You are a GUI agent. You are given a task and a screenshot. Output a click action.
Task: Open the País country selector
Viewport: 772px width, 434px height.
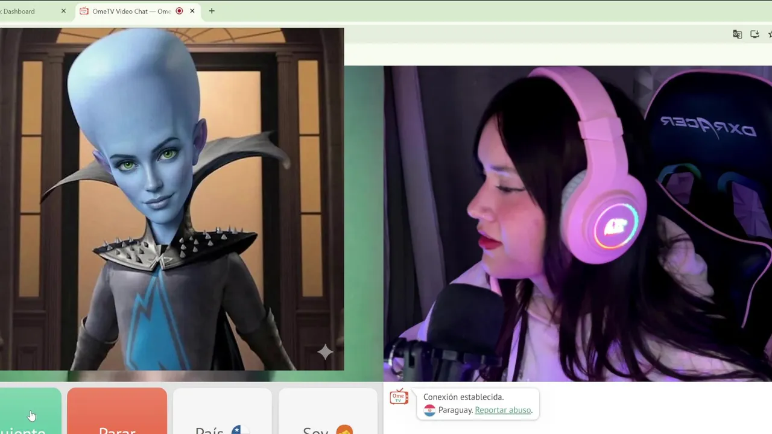click(223, 411)
